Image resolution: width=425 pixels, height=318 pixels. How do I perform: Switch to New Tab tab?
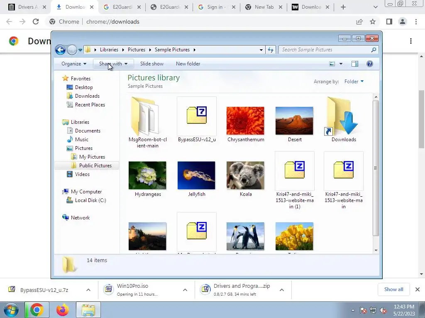tap(264, 7)
